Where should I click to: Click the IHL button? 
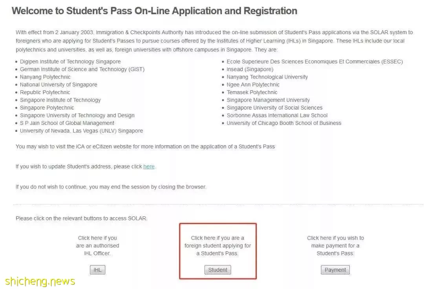tap(97, 270)
